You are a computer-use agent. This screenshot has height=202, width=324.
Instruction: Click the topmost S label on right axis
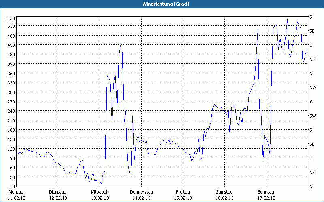311,17
